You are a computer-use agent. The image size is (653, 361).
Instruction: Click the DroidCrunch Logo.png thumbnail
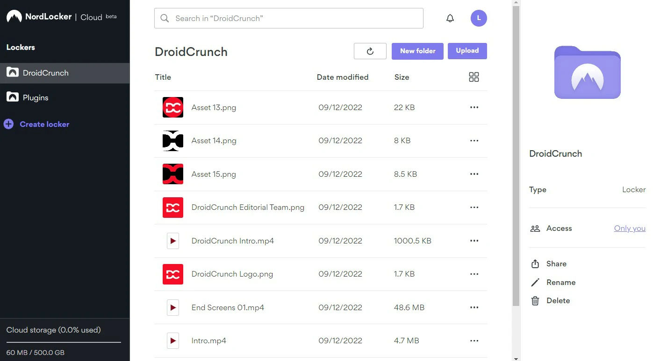173,274
